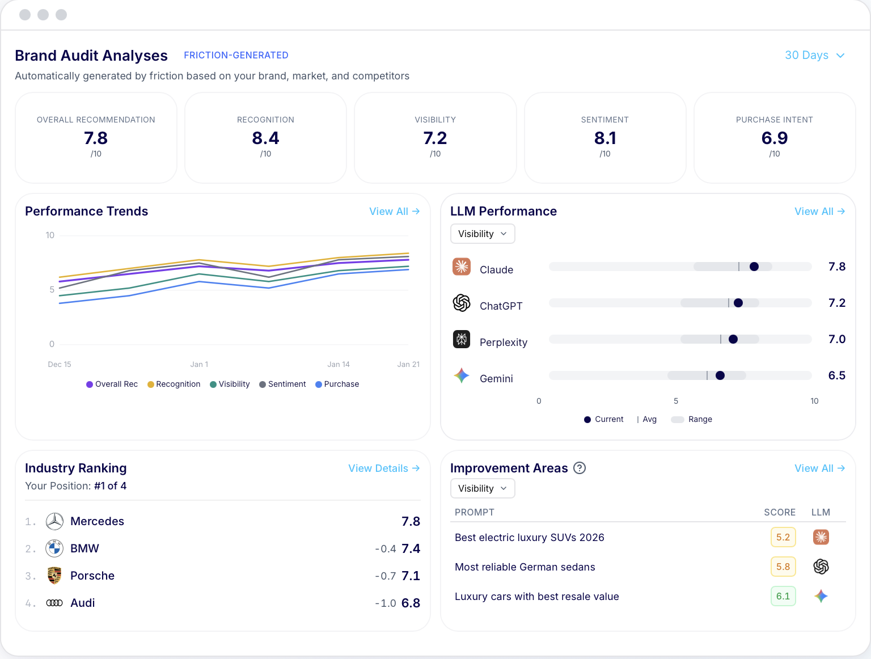Click the Porsche crest icon
This screenshot has width=871, height=659.
pyautogui.click(x=54, y=576)
